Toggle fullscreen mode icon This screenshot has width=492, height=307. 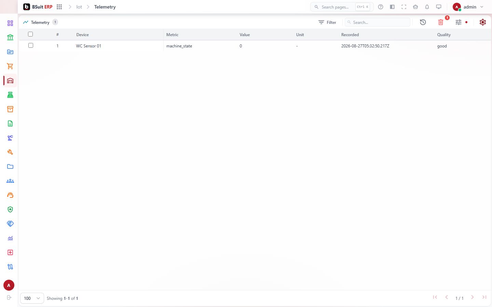(404, 7)
